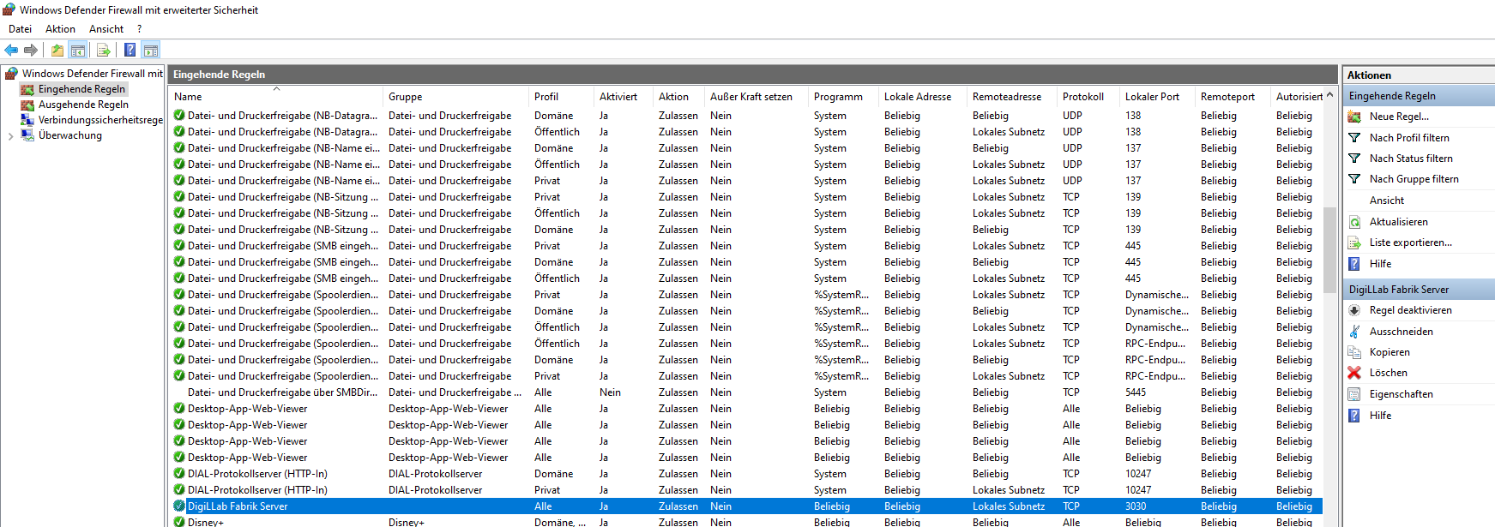Click port 5445 cell in SMBDirect row

pos(1136,392)
